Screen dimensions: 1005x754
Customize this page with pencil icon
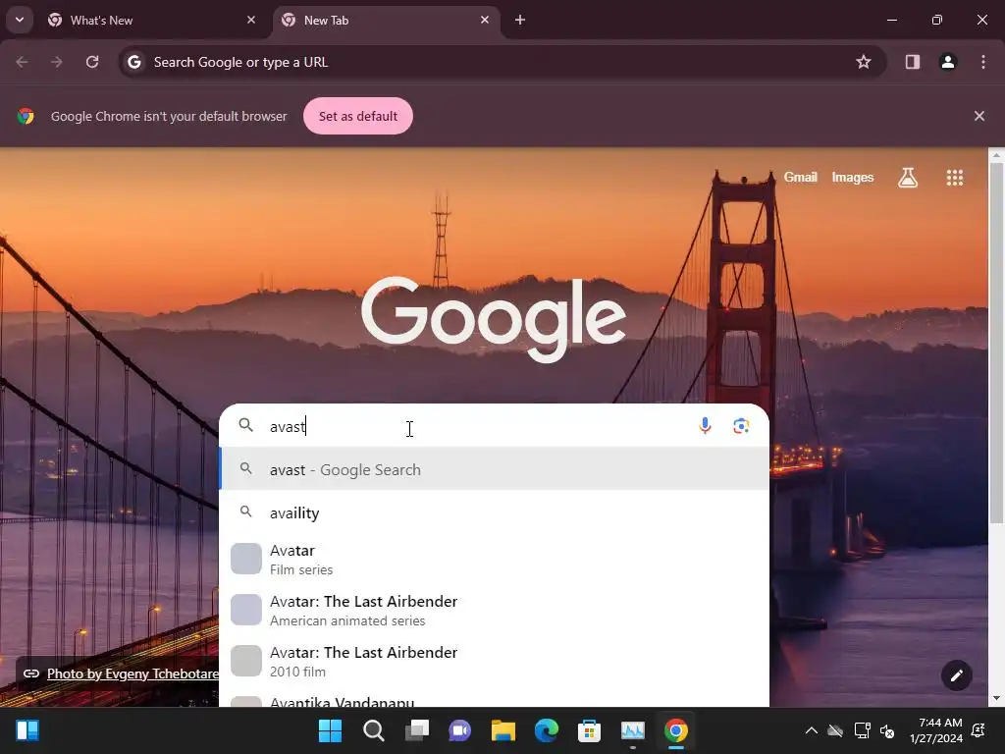956,675
